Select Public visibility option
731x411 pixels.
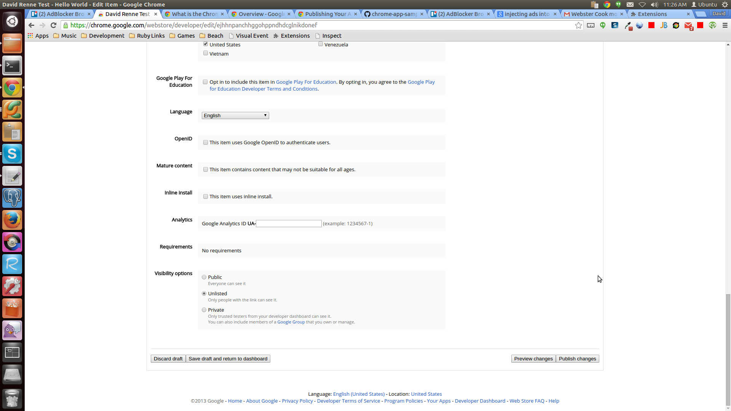pos(204,277)
